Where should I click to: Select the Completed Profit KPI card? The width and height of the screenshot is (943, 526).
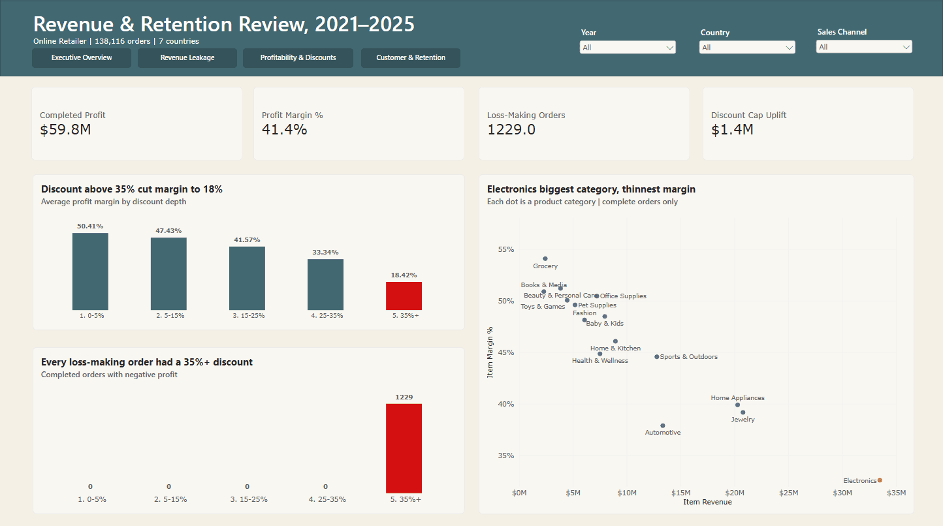pyautogui.click(x=137, y=124)
